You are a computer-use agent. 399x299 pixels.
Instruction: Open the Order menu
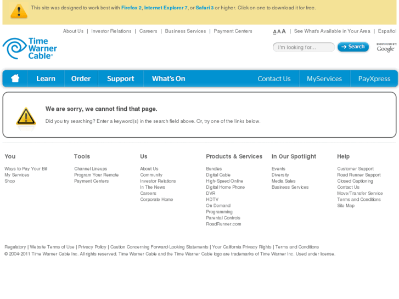[81, 78]
